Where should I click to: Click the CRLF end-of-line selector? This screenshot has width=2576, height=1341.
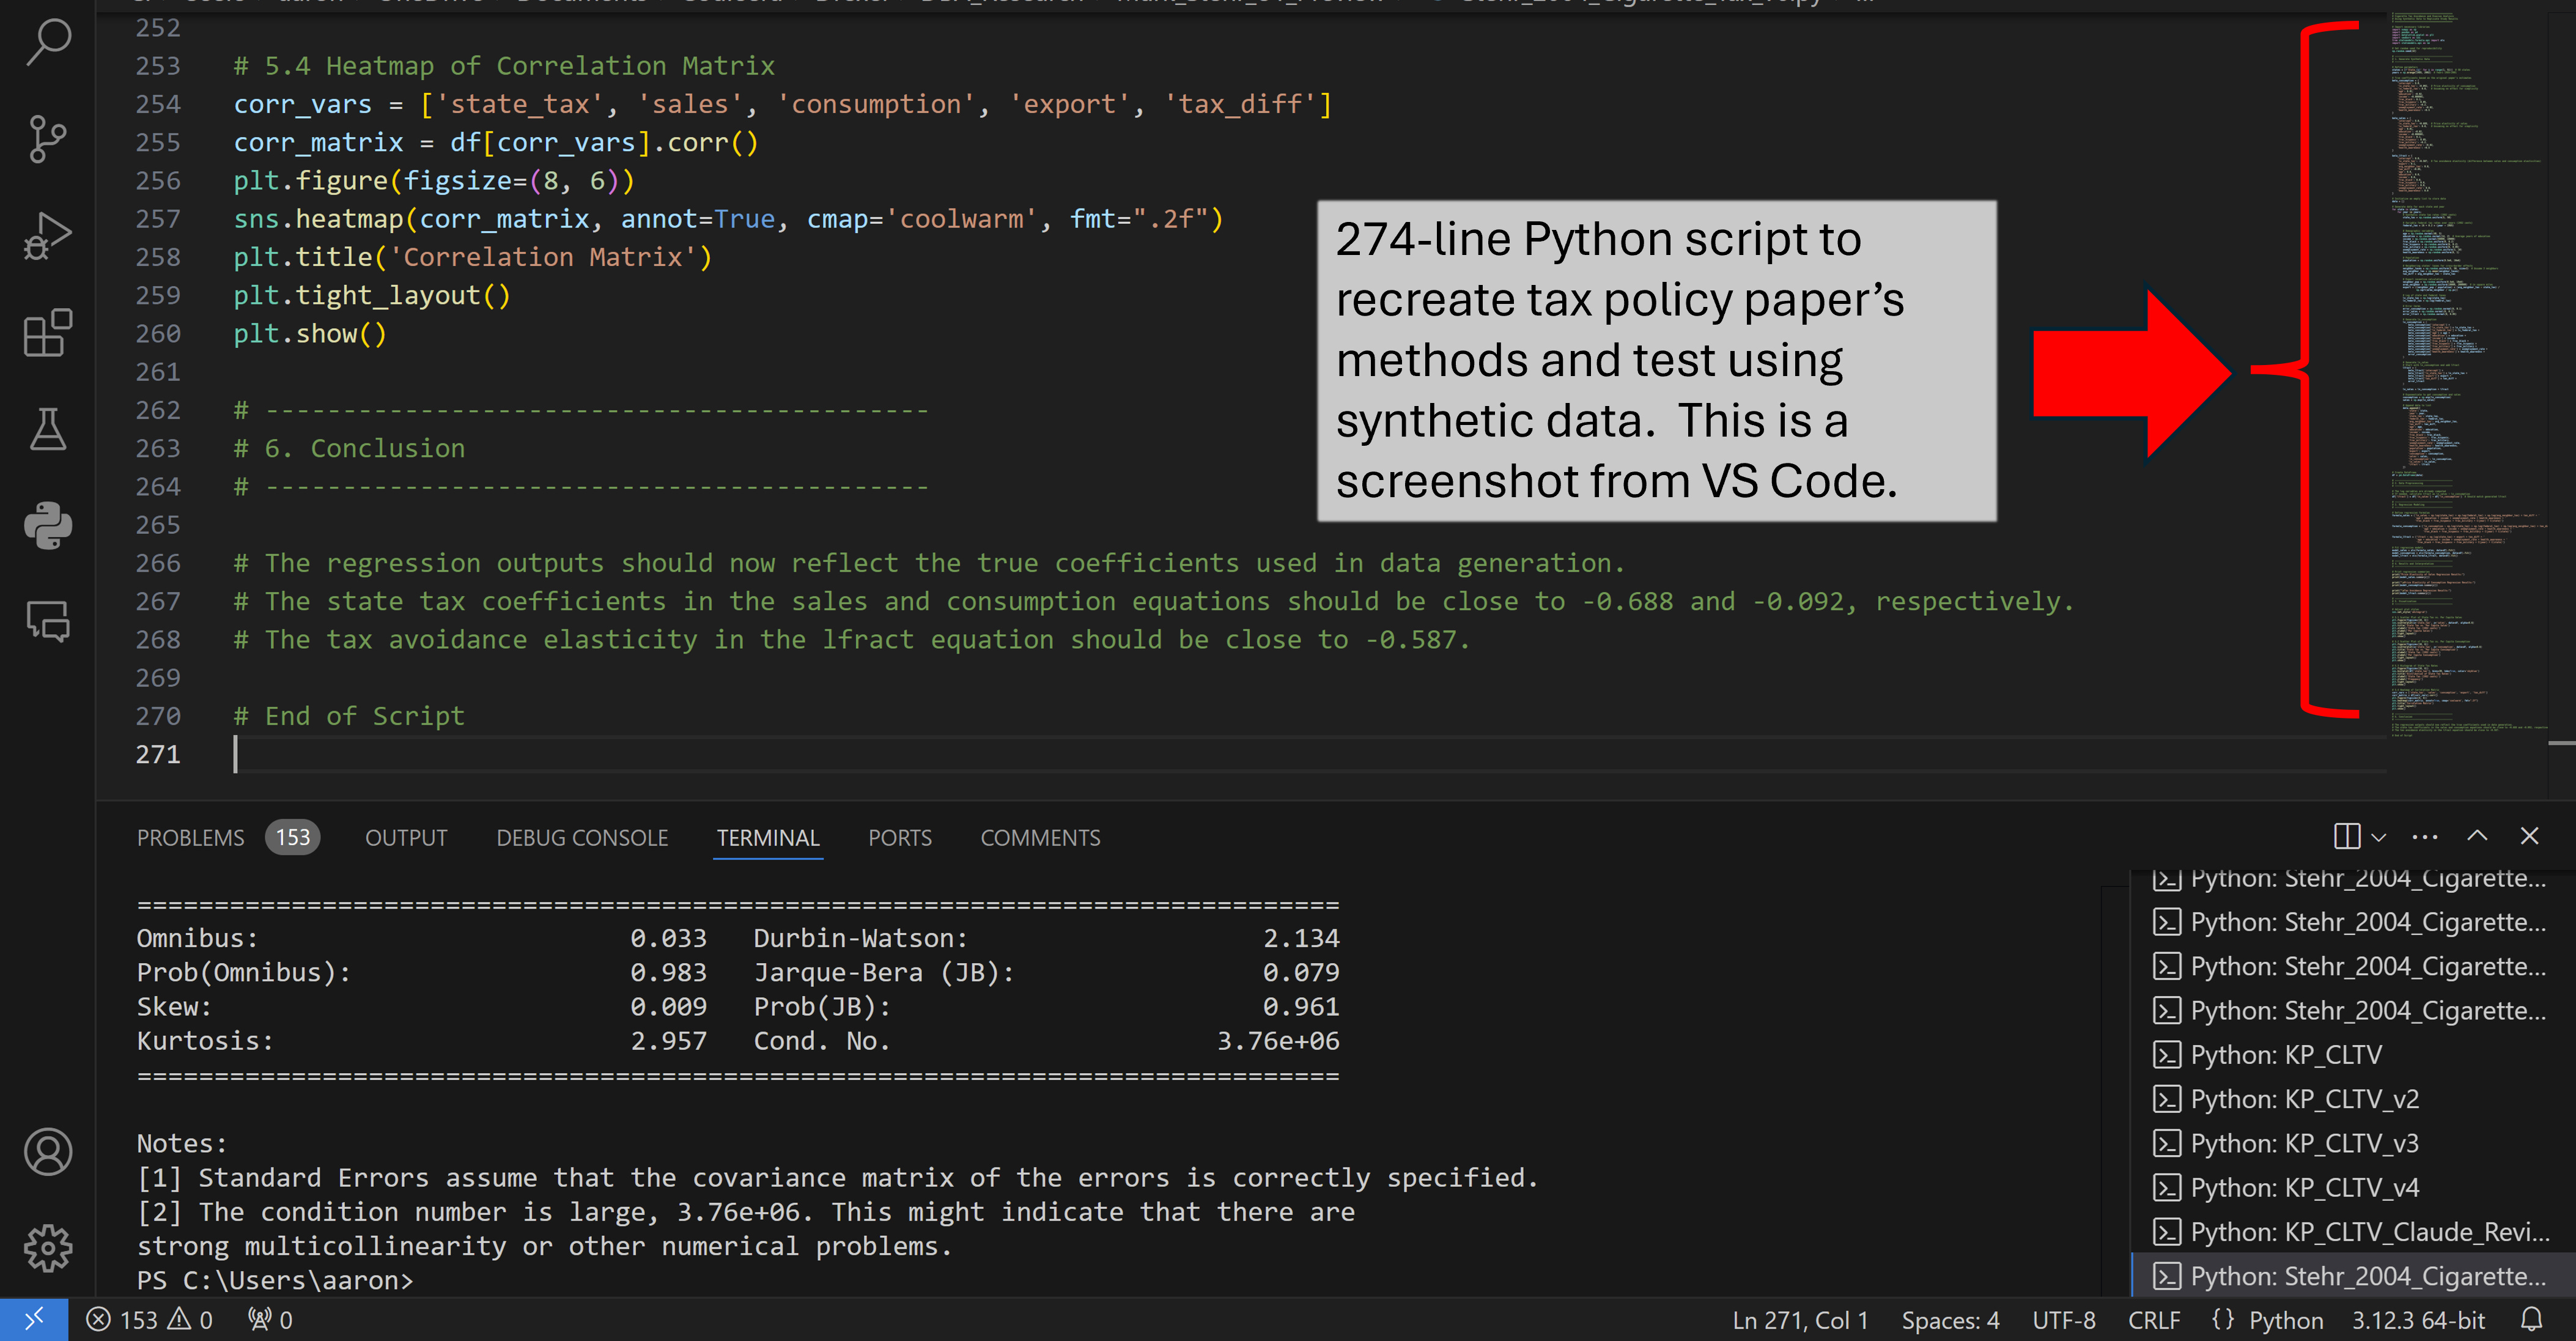[x=2153, y=1320]
